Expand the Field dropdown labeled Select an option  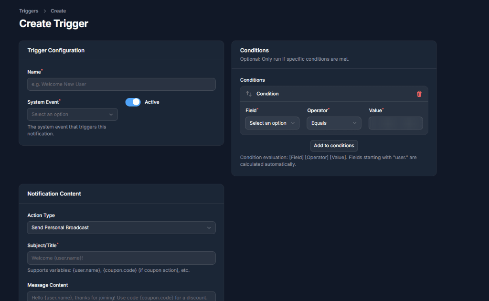pyautogui.click(x=272, y=123)
